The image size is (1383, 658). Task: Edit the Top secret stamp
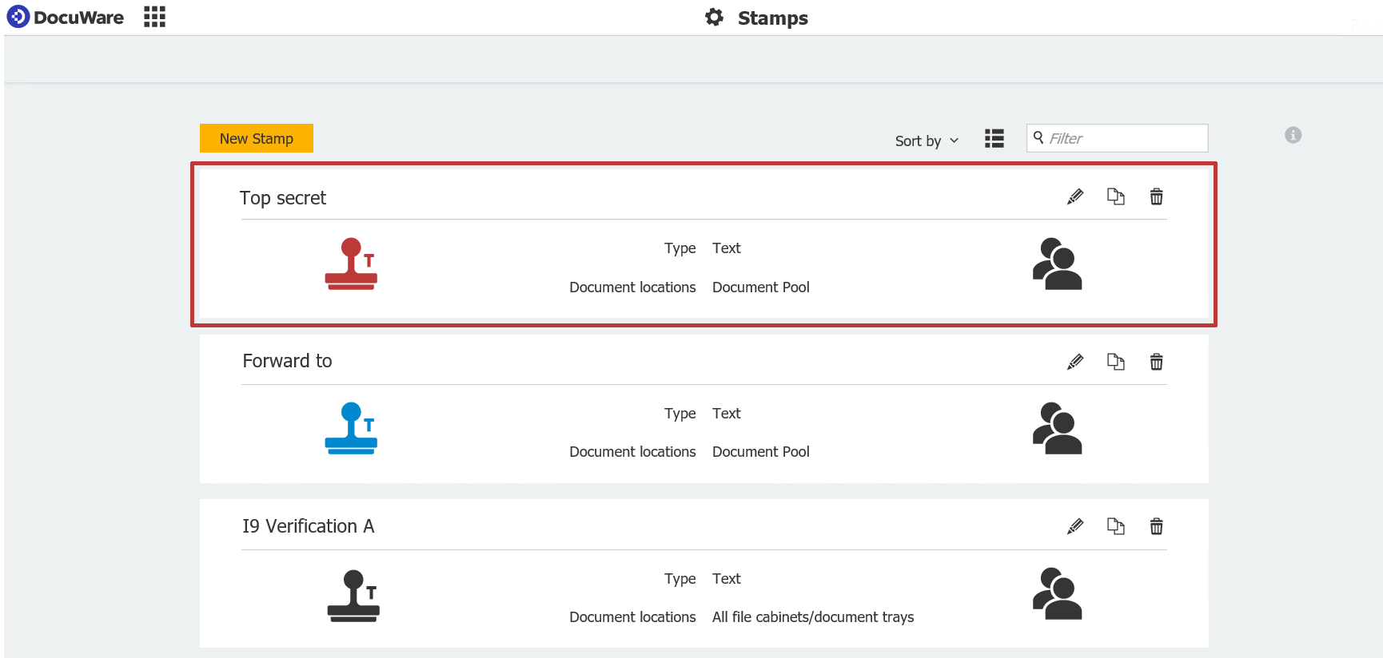[1075, 196]
